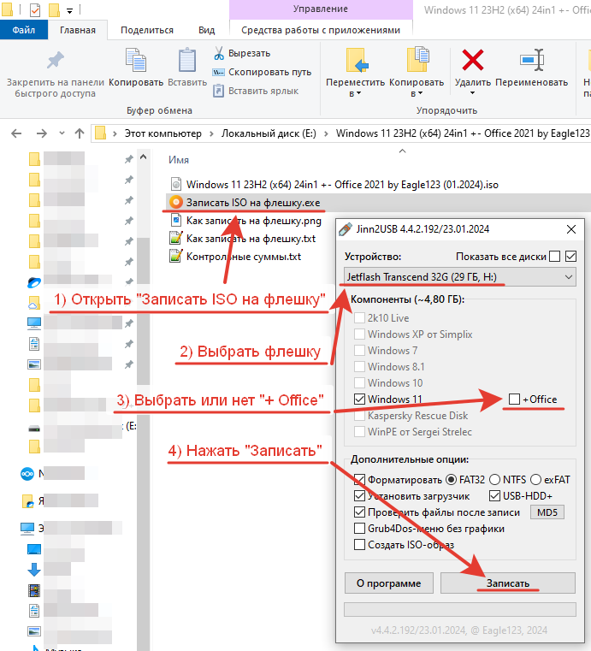
Task: Open the "Файл" menu tab
Action: pos(24,30)
